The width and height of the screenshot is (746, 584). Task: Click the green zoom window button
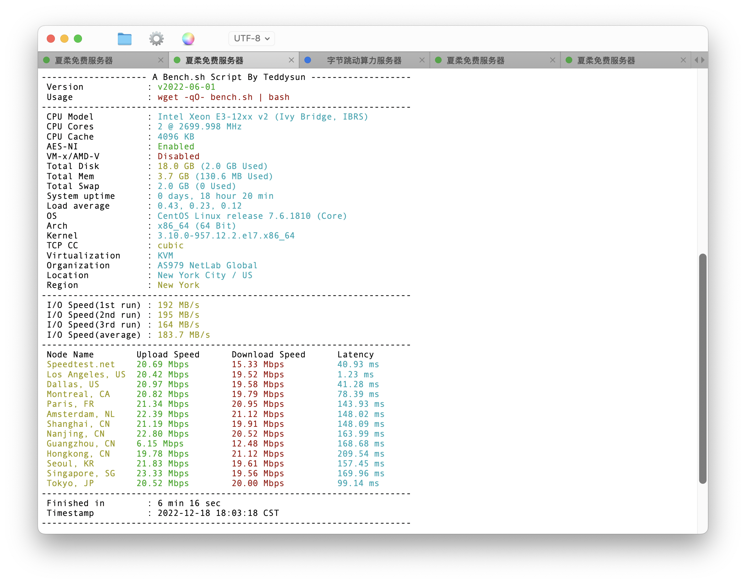coord(78,39)
